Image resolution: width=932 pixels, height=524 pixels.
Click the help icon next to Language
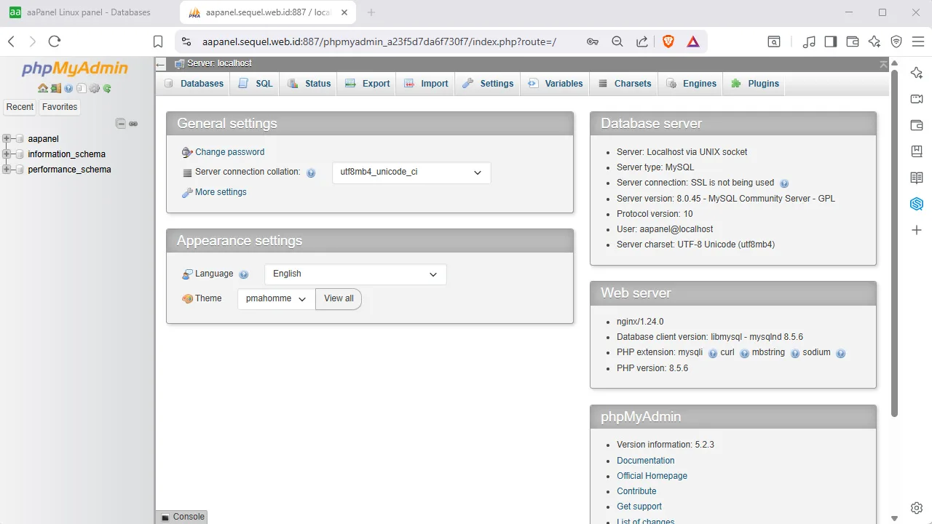pos(244,274)
